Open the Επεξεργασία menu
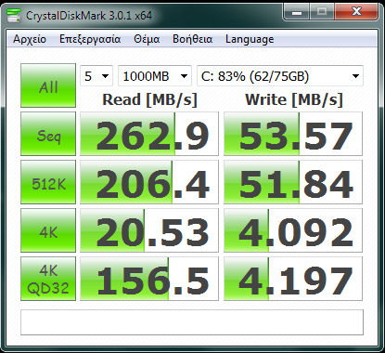 (x=90, y=39)
